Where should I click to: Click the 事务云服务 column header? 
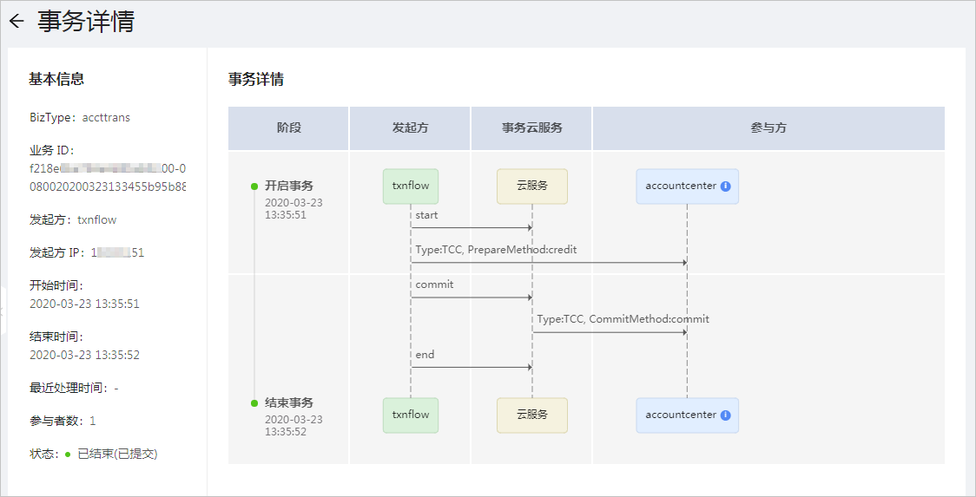click(x=531, y=128)
